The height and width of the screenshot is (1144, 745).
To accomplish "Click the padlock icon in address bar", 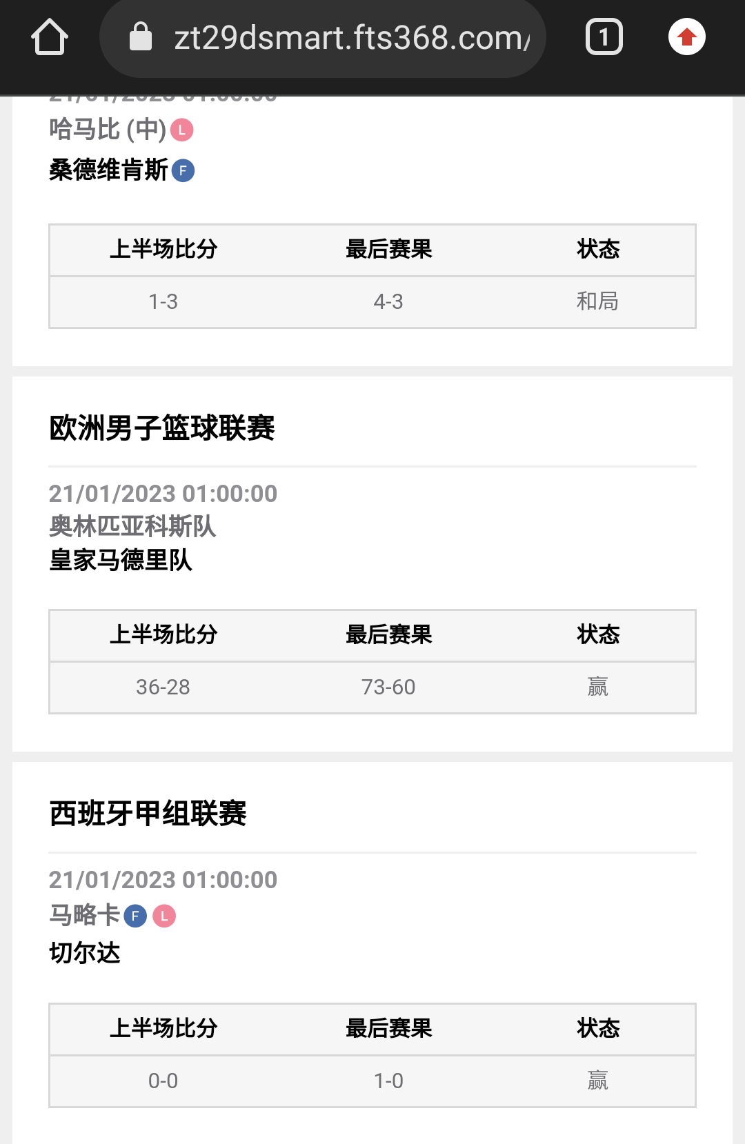I will (x=141, y=37).
